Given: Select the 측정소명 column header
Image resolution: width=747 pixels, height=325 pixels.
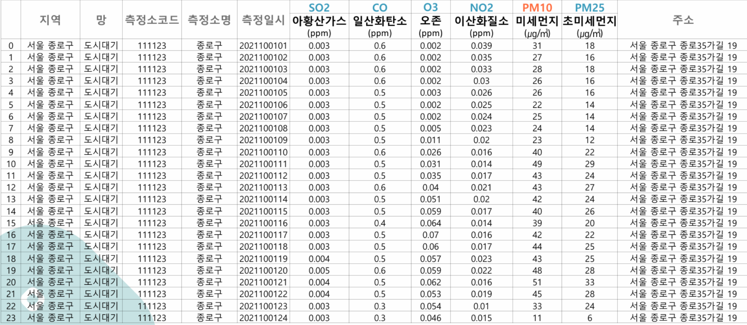Looking at the screenshot, I should 209,20.
